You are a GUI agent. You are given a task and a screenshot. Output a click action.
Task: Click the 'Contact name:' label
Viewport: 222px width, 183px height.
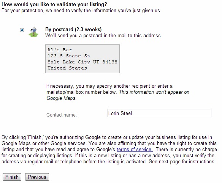(x=62, y=115)
